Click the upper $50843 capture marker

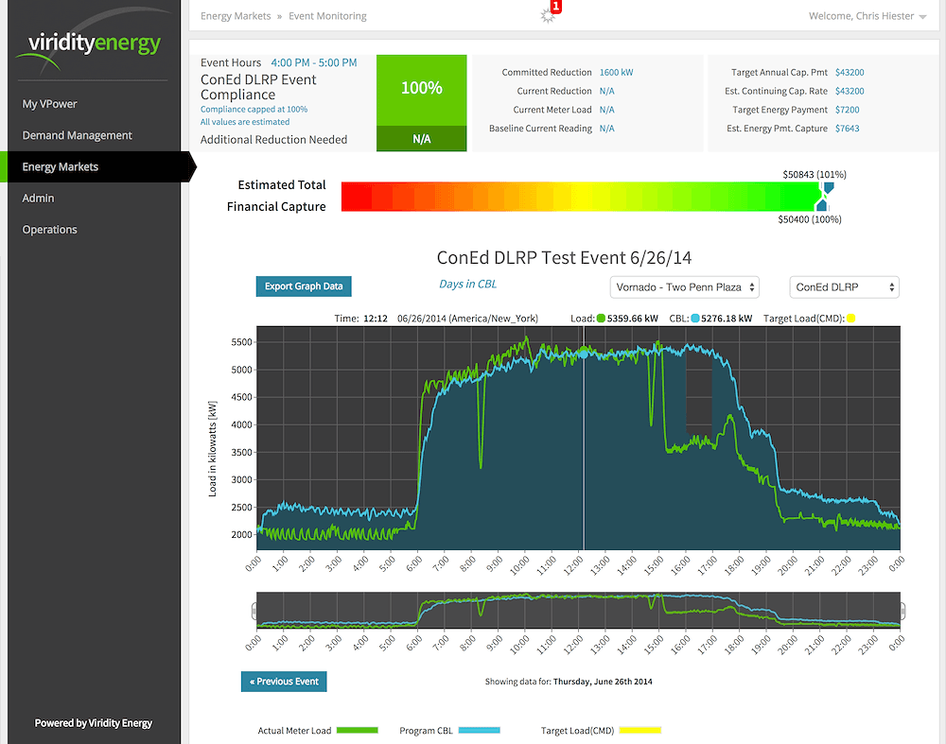tap(828, 188)
